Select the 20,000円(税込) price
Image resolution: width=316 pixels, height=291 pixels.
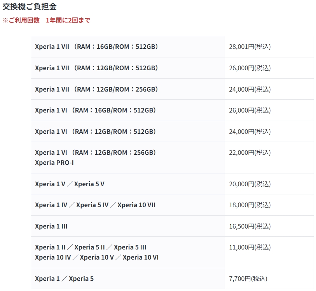[250, 184]
